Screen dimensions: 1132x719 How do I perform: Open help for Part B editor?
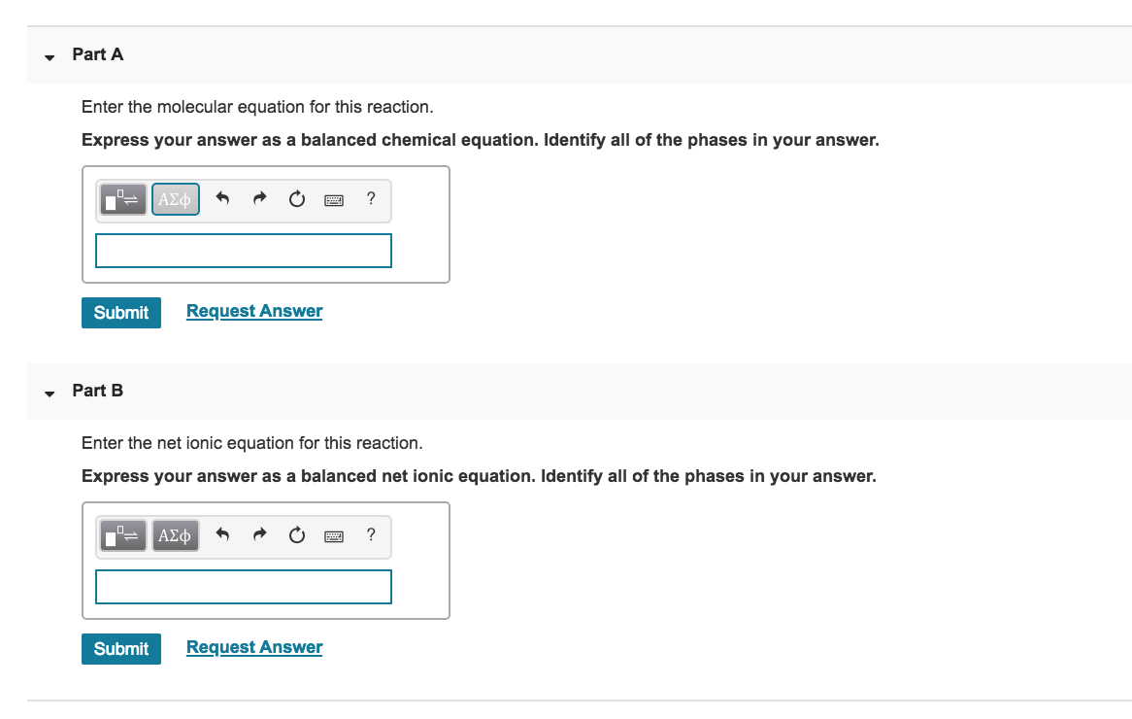click(x=370, y=534)
